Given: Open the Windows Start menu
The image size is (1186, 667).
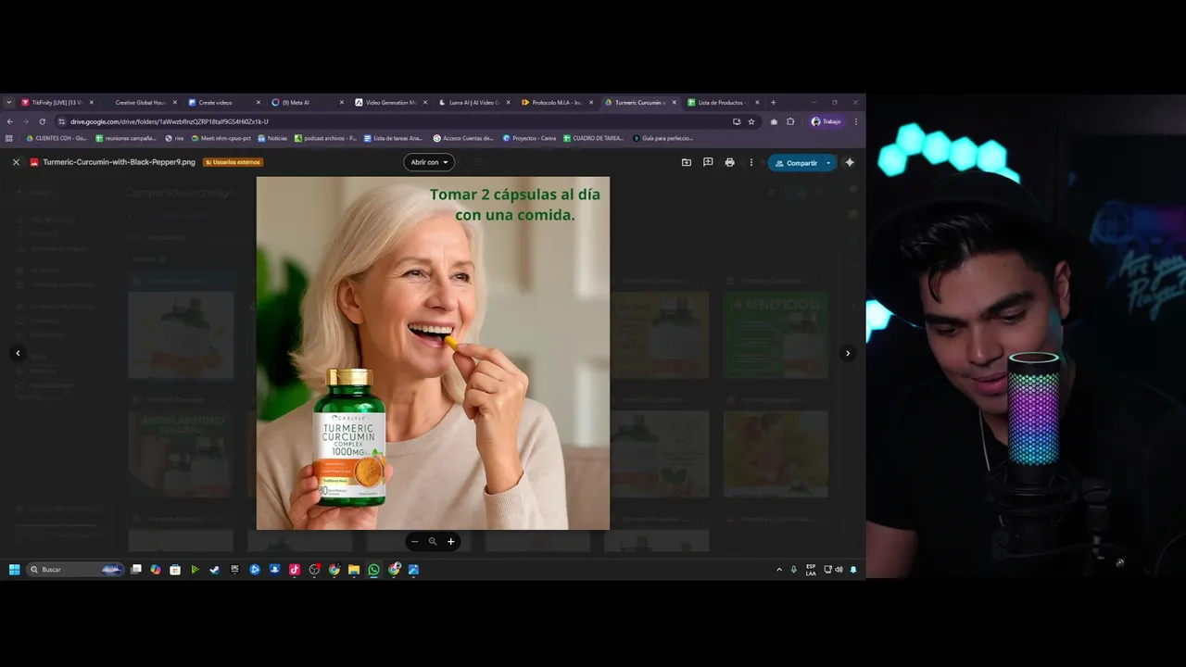Looking at the screenshot, I should click(x=14, y=570).
